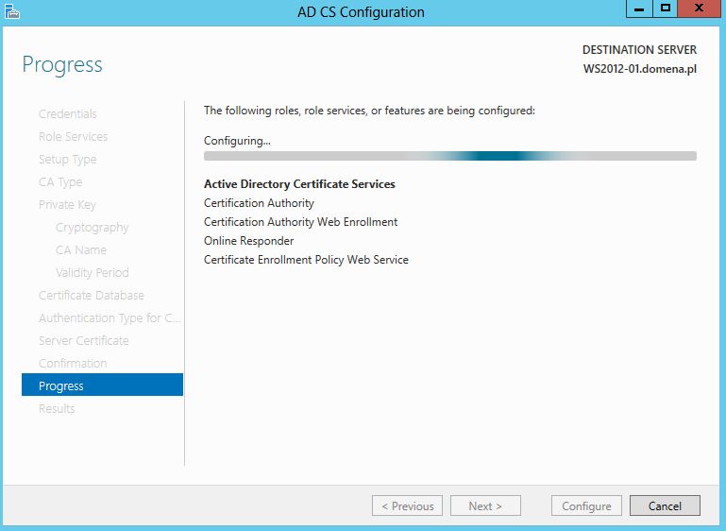Image resolution: width=726 pixels, height=531 pixels.
Task: Maximize the AD CS Configuration window
Action: pyautogui.click(x=666, y=9)
